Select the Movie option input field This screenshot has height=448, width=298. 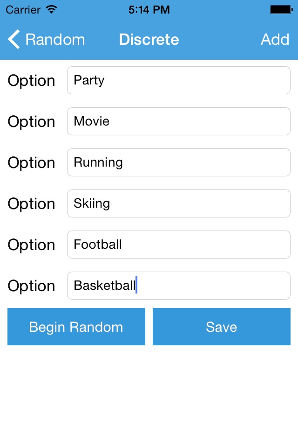(x=179, y=121)
